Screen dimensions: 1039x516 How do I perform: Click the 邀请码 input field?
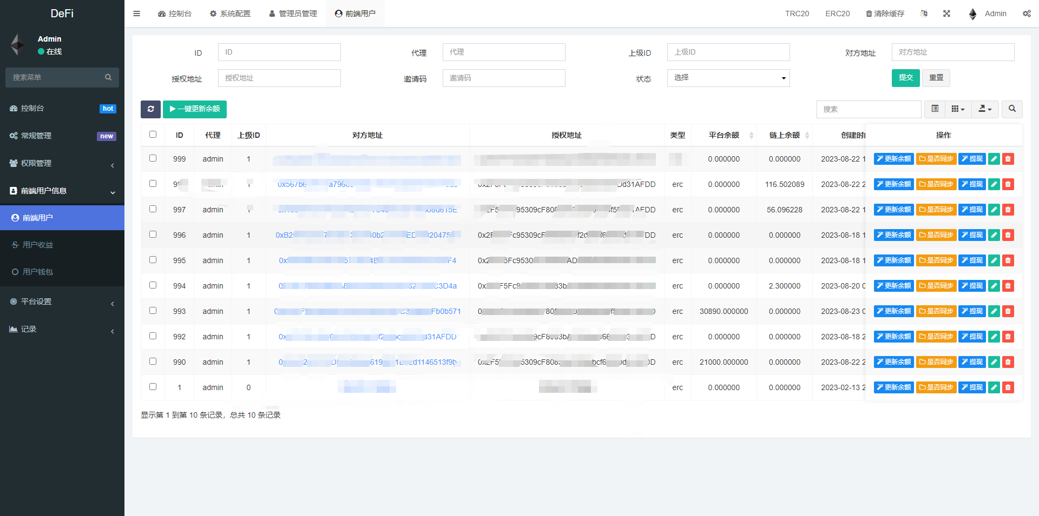503,78
